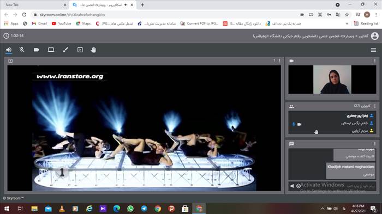Expand the presentation panel to fullscreen icon
The image size is (382, 214).
pyautogui.click(x=10, y=61)
